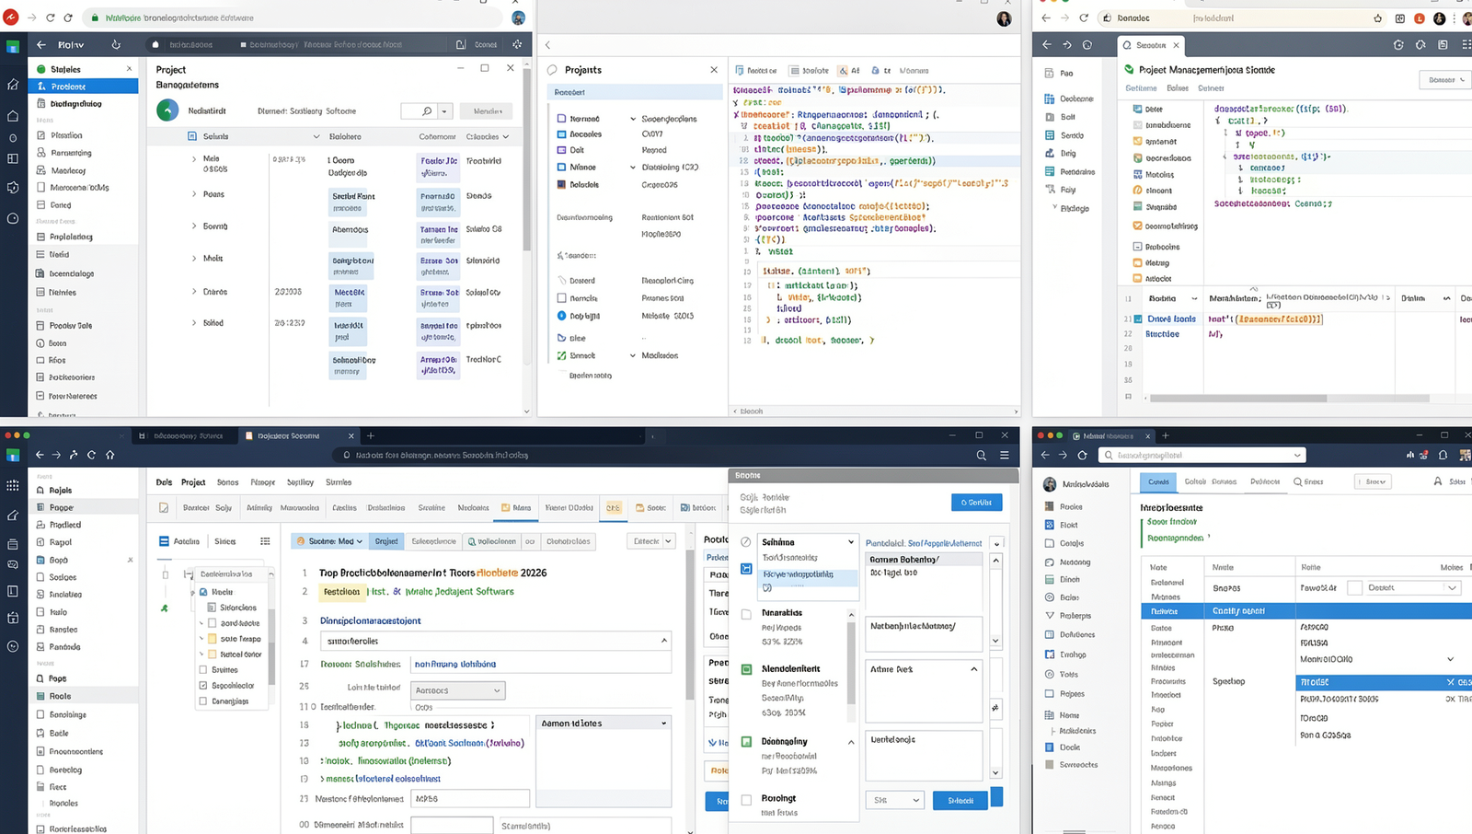1472x834 pixels.
Task: Open the Dels menu in bottom-left window
Action: [164, 482]
